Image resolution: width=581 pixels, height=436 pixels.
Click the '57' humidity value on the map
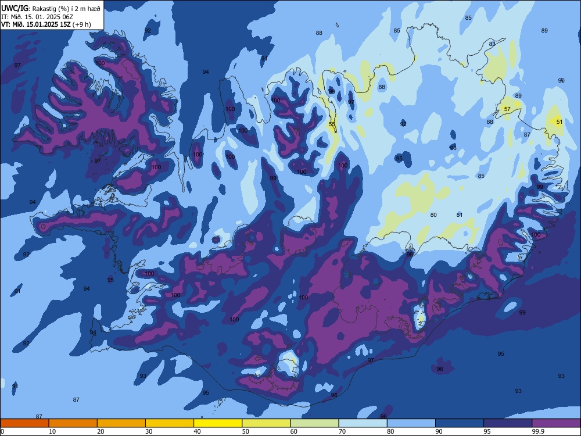click(x=507, y=109)
